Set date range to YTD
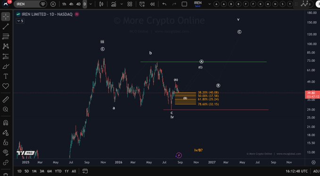The height and width of the screenshot is (176, 320). pyautogui.click(x=58, y=171)
